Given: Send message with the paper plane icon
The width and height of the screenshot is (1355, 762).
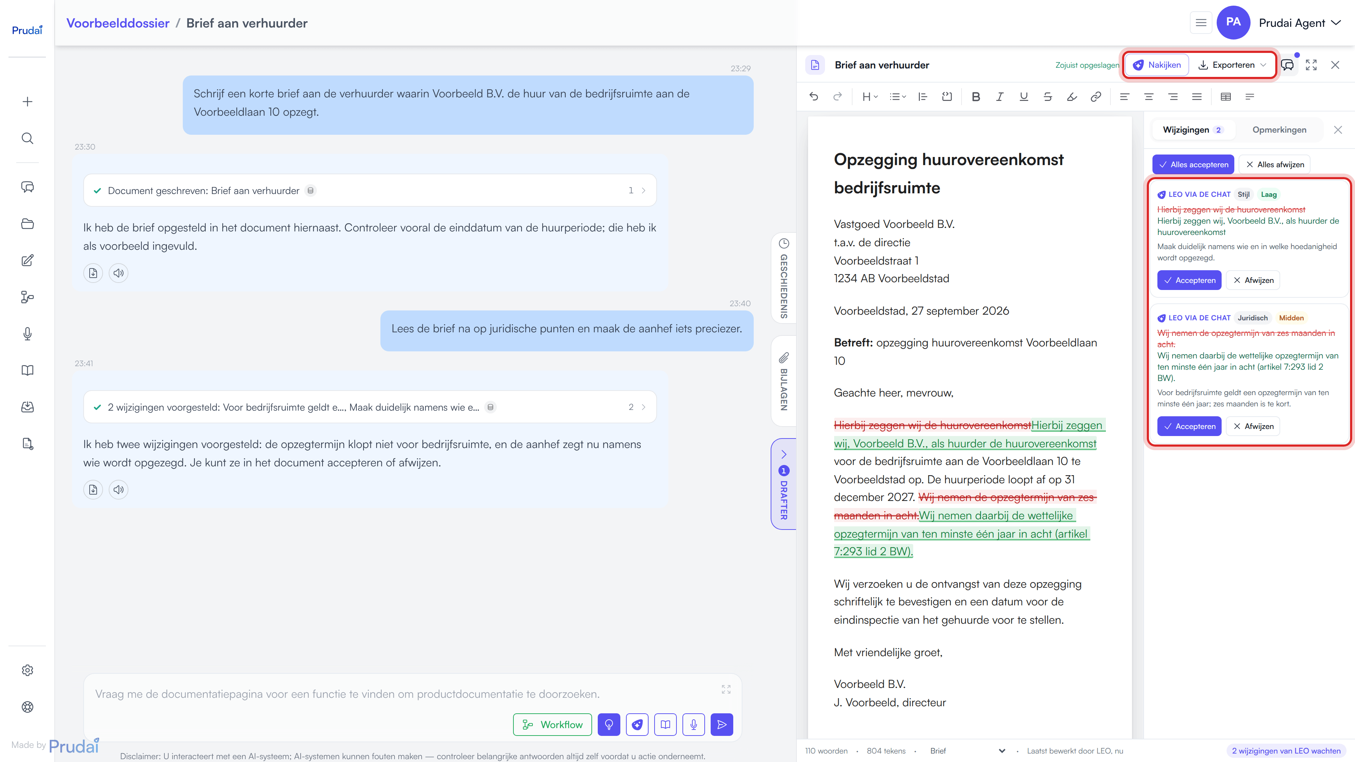Looking at the screenshot, I should pos(722,725).
